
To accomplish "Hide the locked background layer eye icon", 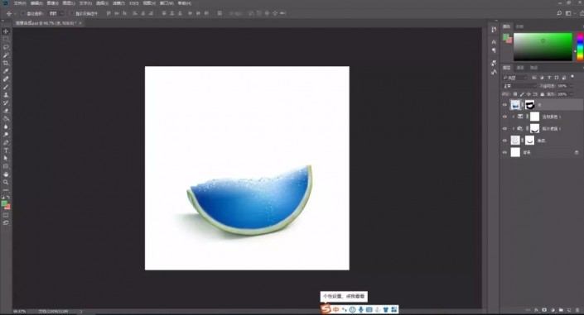I will click(504, 152).
